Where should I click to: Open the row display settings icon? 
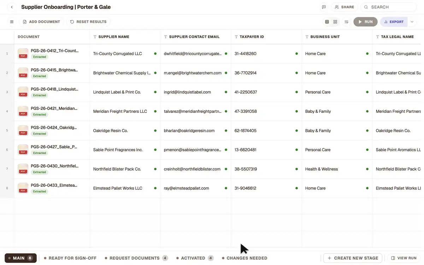[347, 22]
